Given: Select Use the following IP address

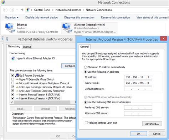Looking at the screenshot, I should pos(86,72).
